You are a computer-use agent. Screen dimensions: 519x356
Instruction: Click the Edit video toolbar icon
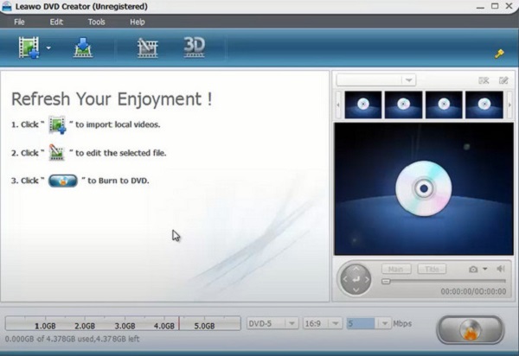coord(147,48)
